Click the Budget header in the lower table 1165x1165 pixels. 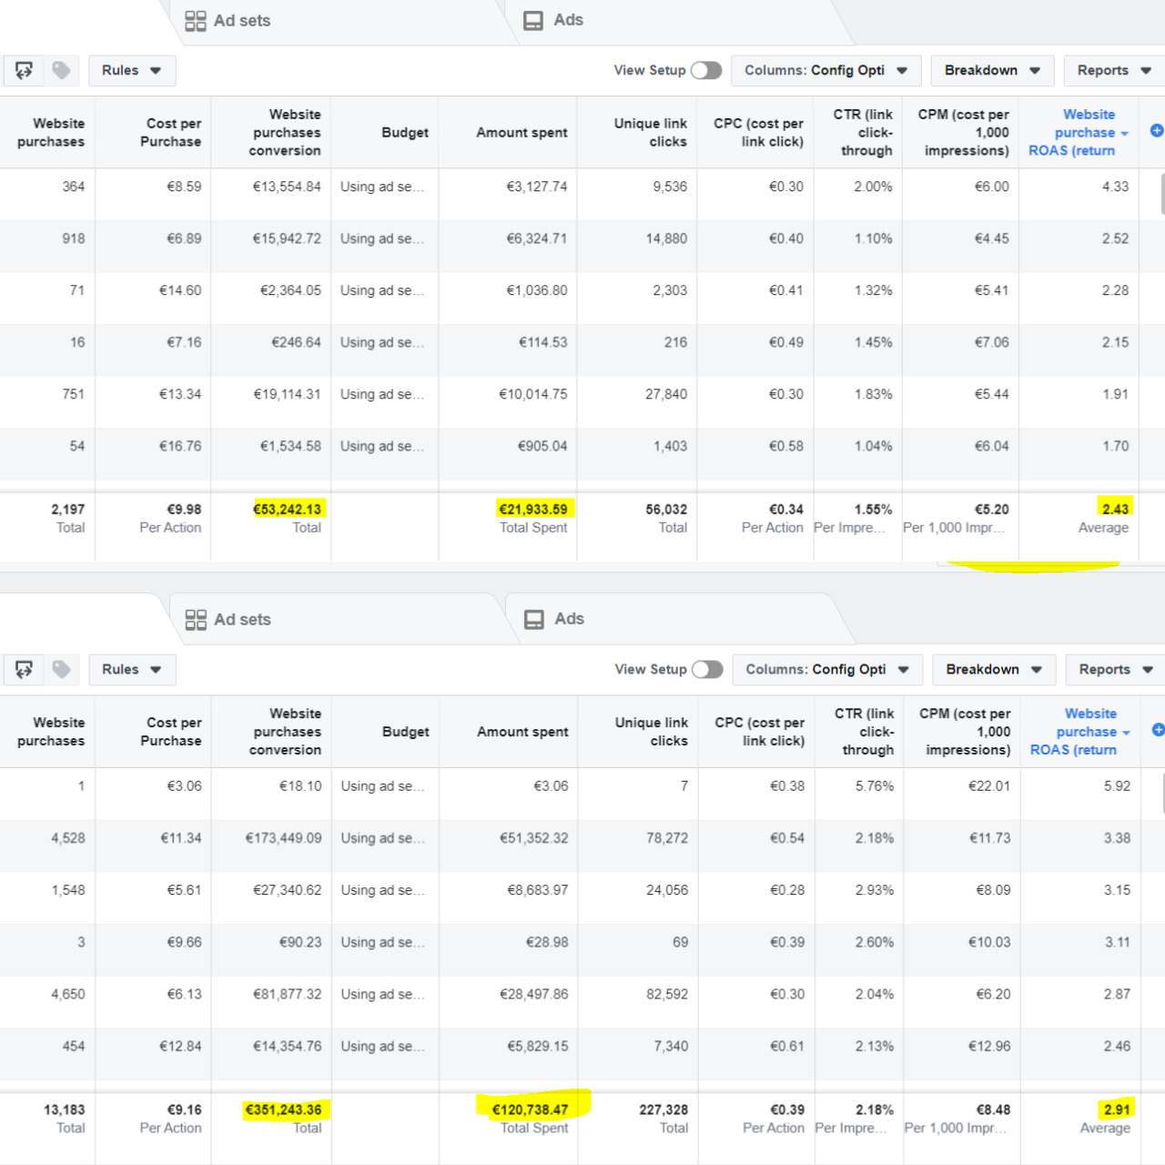(x=405, y=732)
